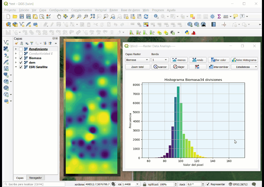Click the EPSG:26712 projection button

click(x=238, y=184)
